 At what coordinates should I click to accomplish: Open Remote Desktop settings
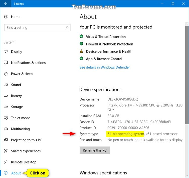[x=24, y=162]
